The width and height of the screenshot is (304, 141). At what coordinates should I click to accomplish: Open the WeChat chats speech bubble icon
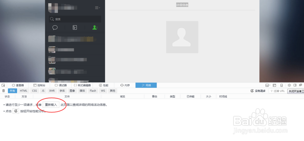coord(55,28)
